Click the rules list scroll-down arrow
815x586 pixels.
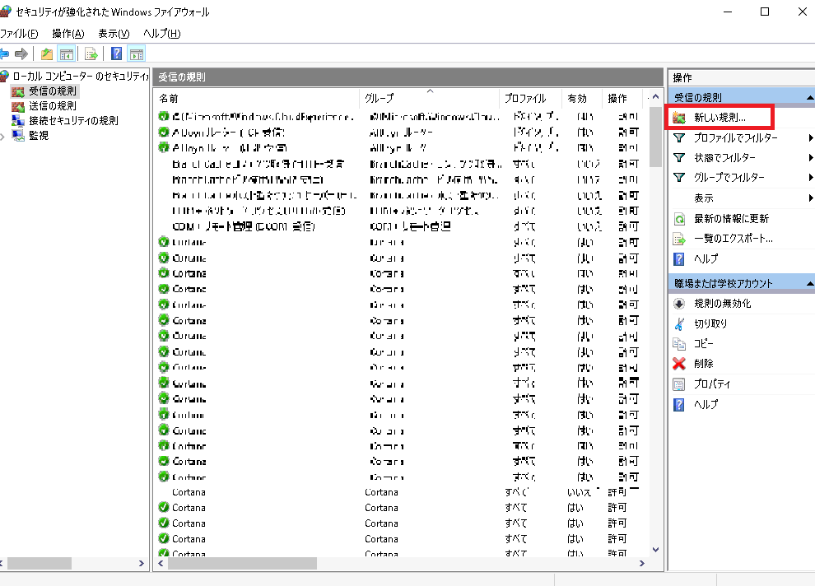click(x=655, y=550)
